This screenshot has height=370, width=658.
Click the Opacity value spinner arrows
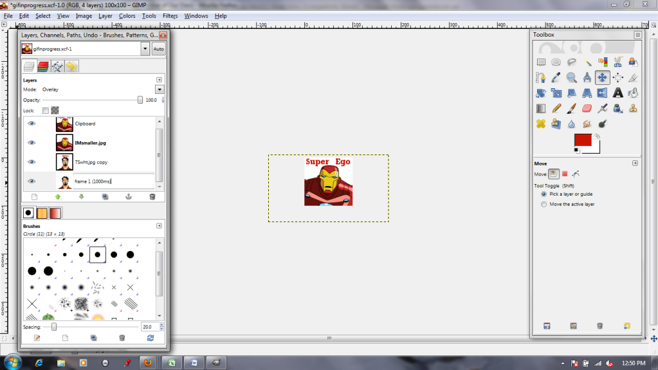(x=163, y=100)
